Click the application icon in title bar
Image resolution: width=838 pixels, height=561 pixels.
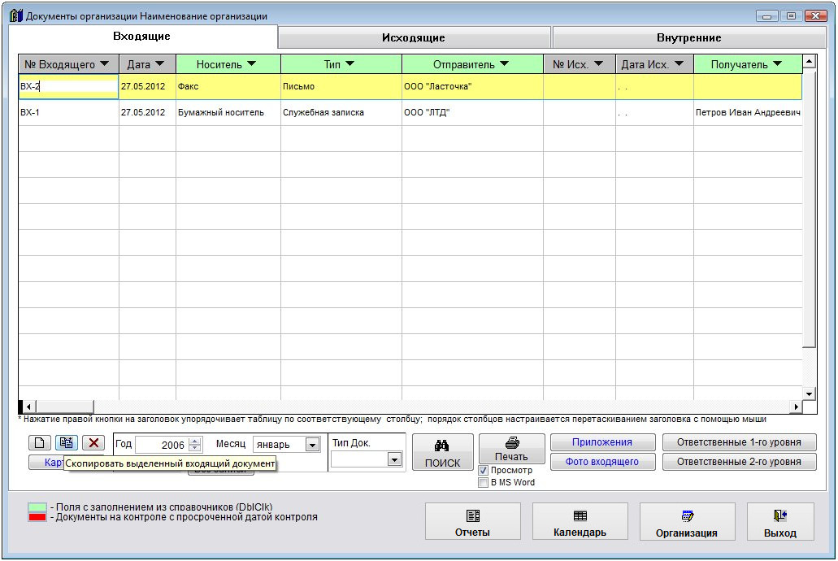pyautogui.click(x=16, y=15)
